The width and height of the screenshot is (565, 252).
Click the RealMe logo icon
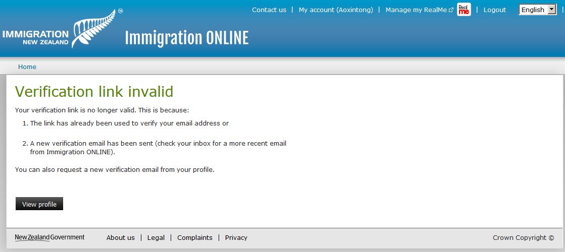coord(464,10)
